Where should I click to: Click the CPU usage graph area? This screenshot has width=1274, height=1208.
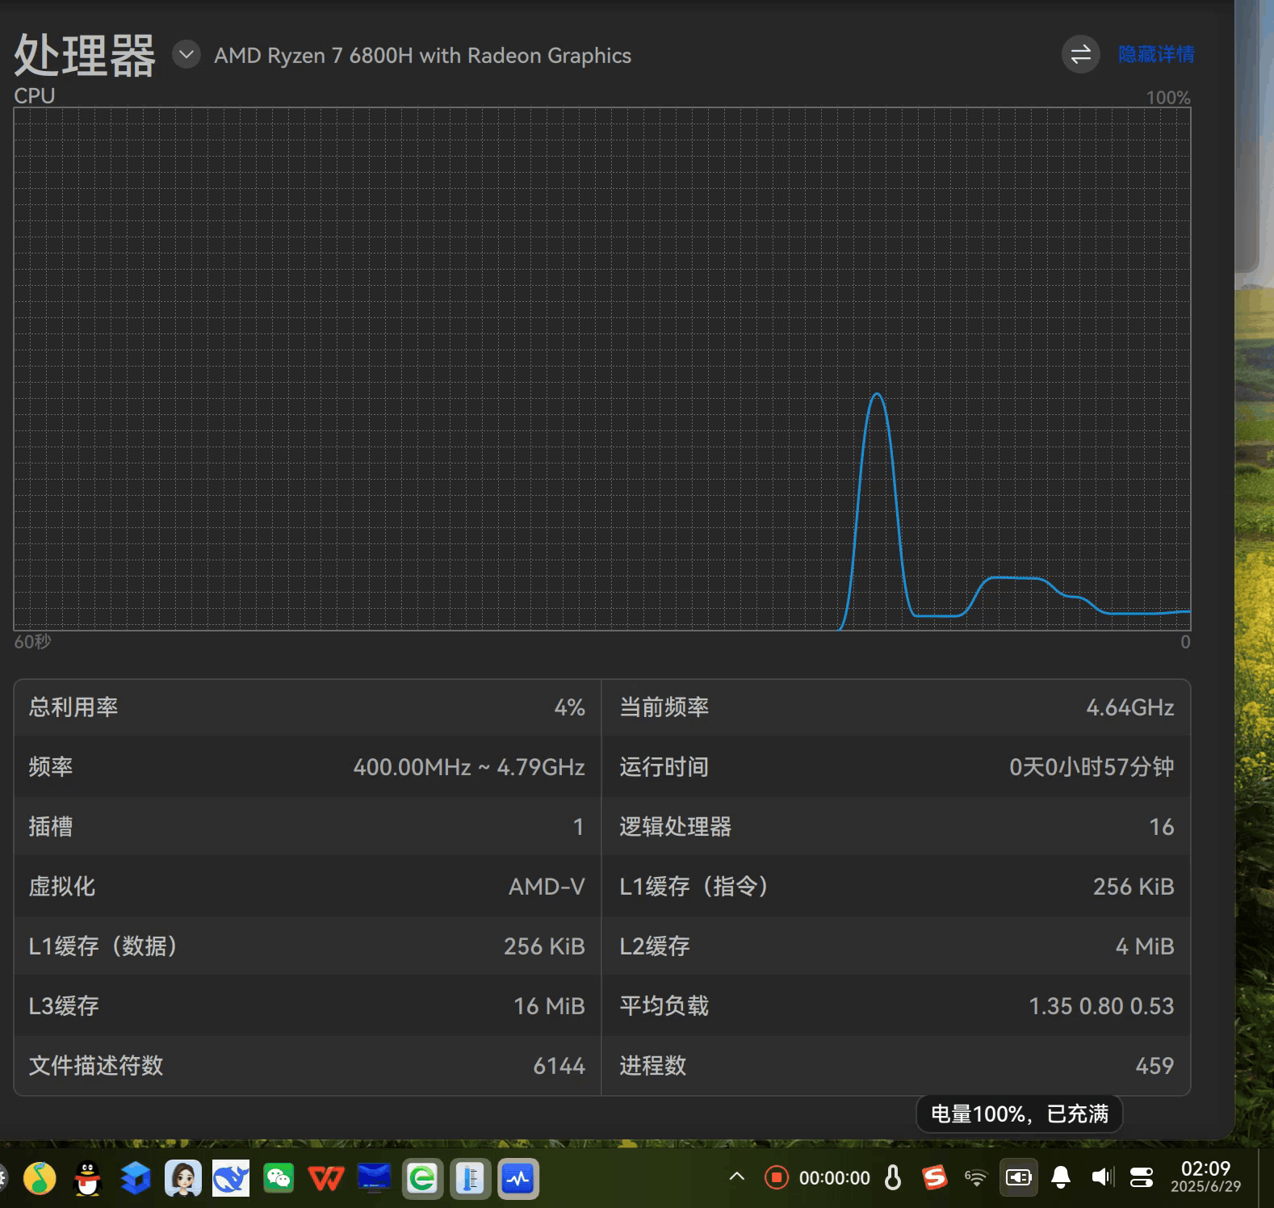[x=602, y=369]
